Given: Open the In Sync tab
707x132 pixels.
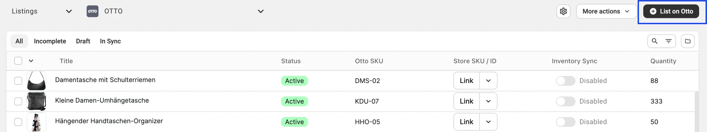Looking at the screenshot, I should click(110, 41).
